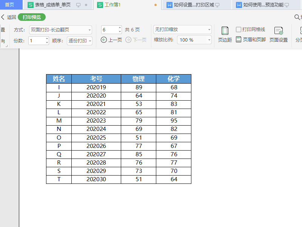Image resolution: width=302 pixels, height=227 pixels.
Task: Click the 物理 score 85 in row Q
Action: [139, 154]
